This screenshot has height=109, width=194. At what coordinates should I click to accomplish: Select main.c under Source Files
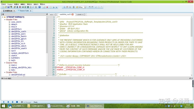pos(14,65)
